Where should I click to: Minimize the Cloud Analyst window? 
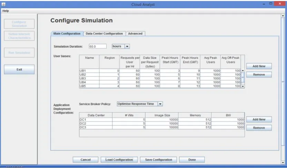pyautogui.click(x=264, y=4)
